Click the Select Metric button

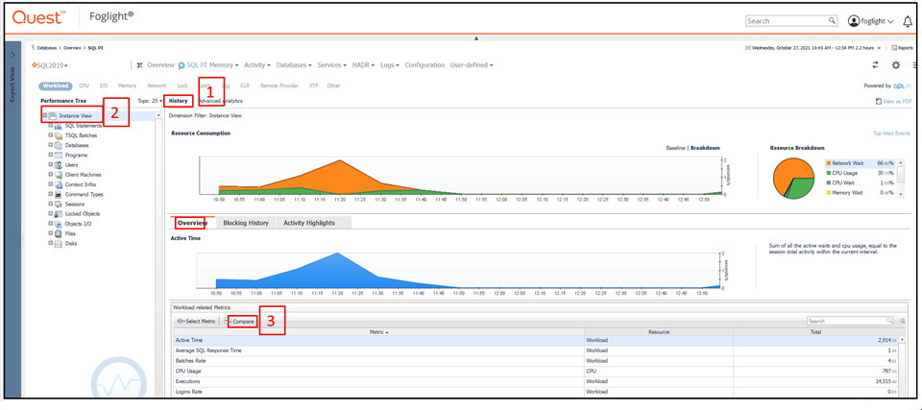(x=196, y=321)
